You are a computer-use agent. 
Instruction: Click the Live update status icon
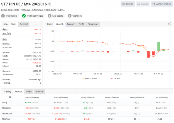click(50, 16)
